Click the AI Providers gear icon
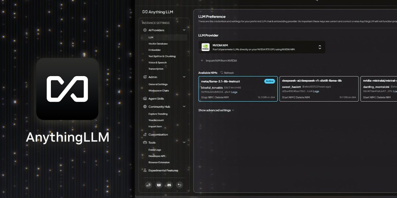Screen dimensions: 397x198 pos(145,30)
